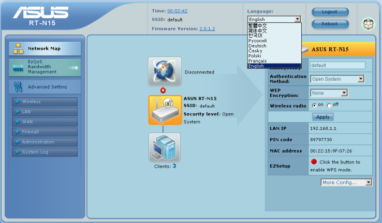Image resolution: width=382 pixels, height=223 pixels.
Task: Click the arrow icon next to Firewall
Action: [18, 132]
